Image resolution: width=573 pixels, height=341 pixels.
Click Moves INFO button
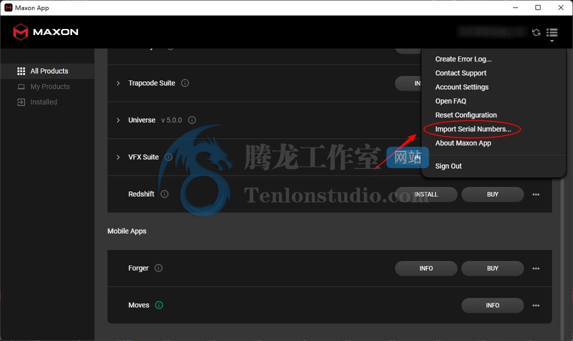click(492, 305)
